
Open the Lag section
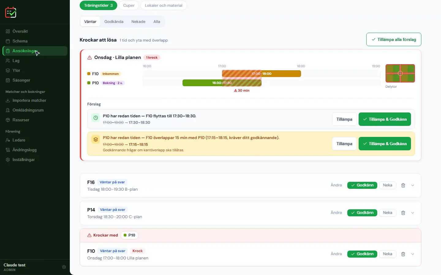(35, 61)
